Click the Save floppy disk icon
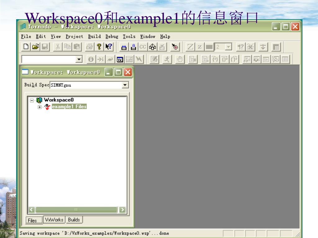 tap(45, 47)
